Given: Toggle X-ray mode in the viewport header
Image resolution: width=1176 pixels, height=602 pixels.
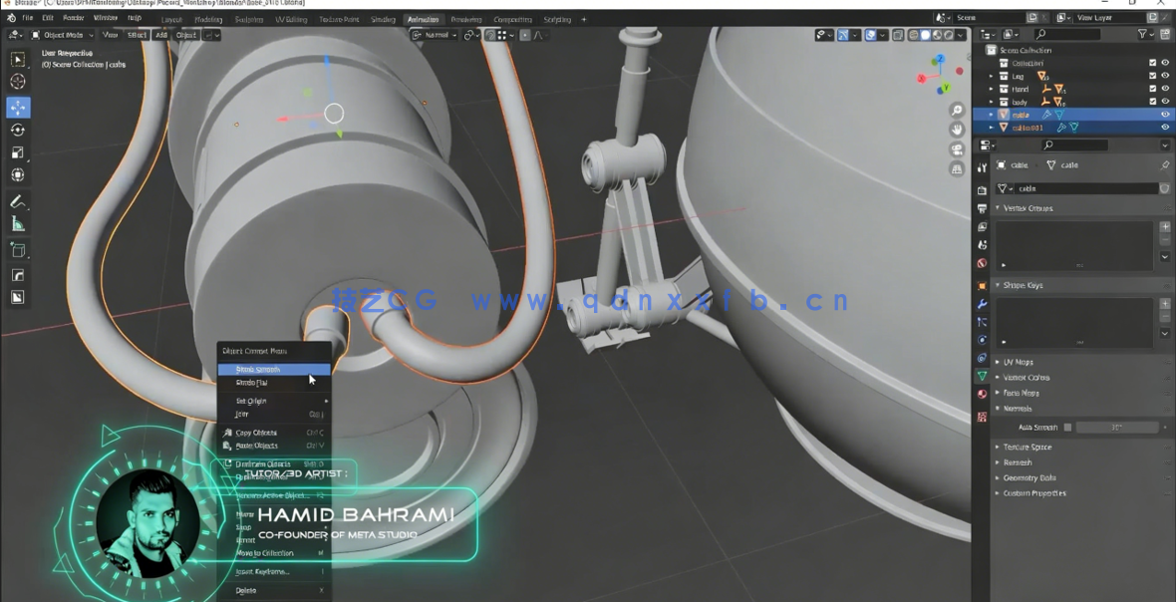Looking at the screenshot, I should 898,34.
